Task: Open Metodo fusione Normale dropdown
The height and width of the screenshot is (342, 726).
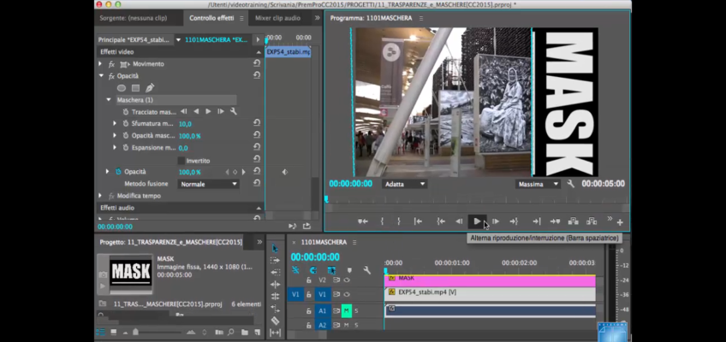Action: tap(208, 184)
